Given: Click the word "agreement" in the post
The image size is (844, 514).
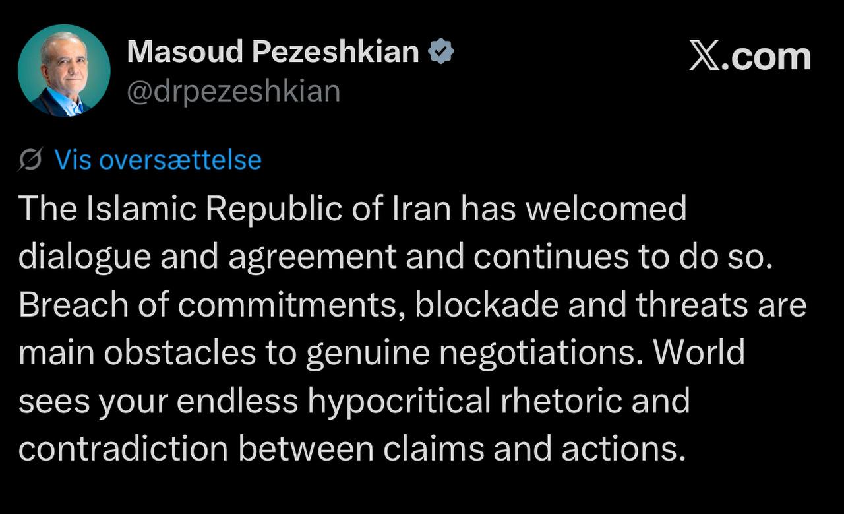Looking at the screenshot, I should pos(313,257).
